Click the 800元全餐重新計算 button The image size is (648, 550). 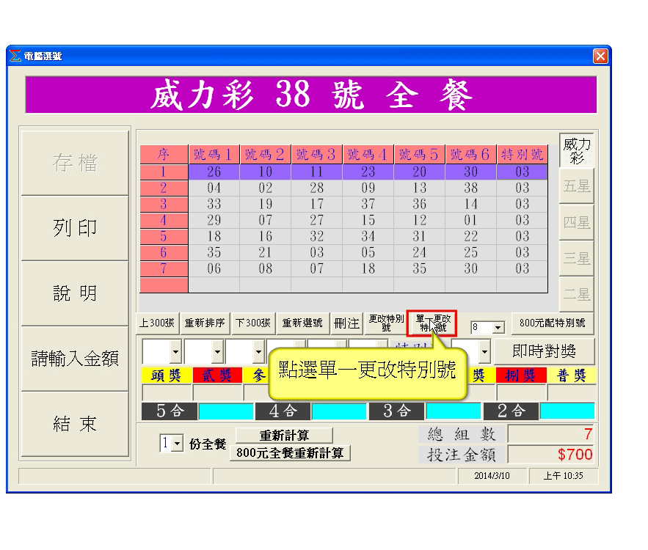(x=290, y=453)
